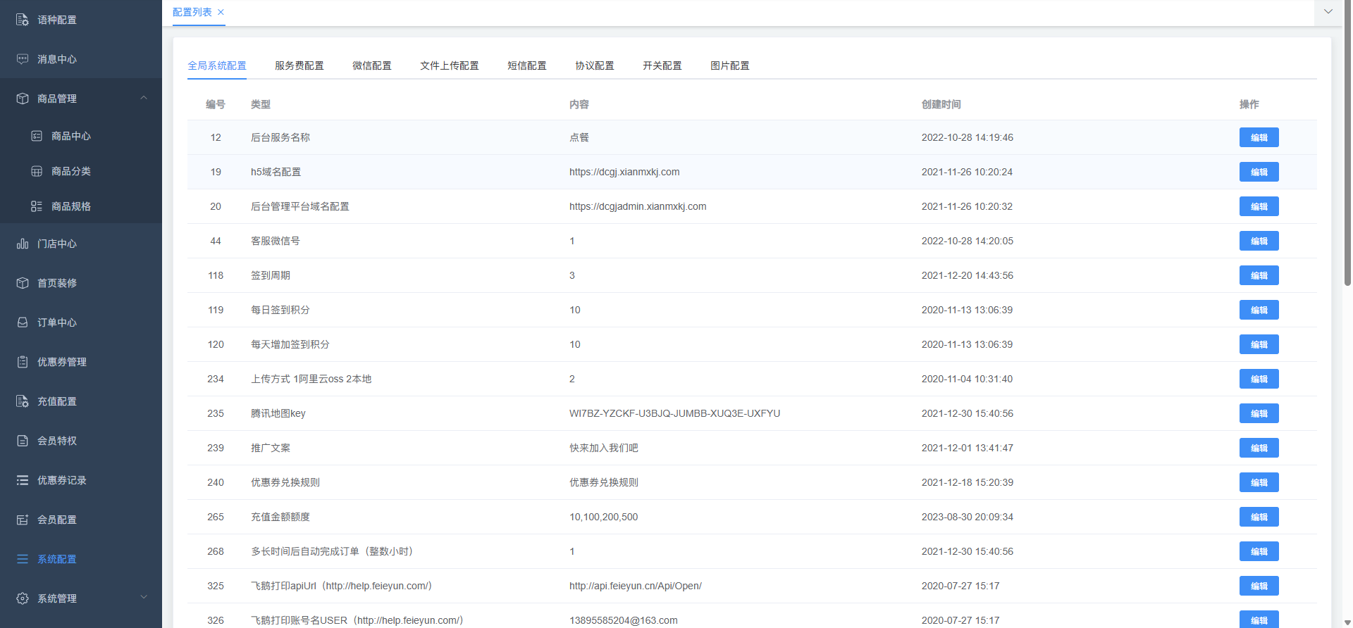This screenshot has width=1353, height=628.
Task: Click the 商品规格 icon in sidebar
Action: pyautogui.click(x=37, y=206)
